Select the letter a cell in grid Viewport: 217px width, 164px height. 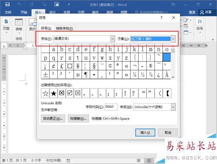(x=53, y=49)
